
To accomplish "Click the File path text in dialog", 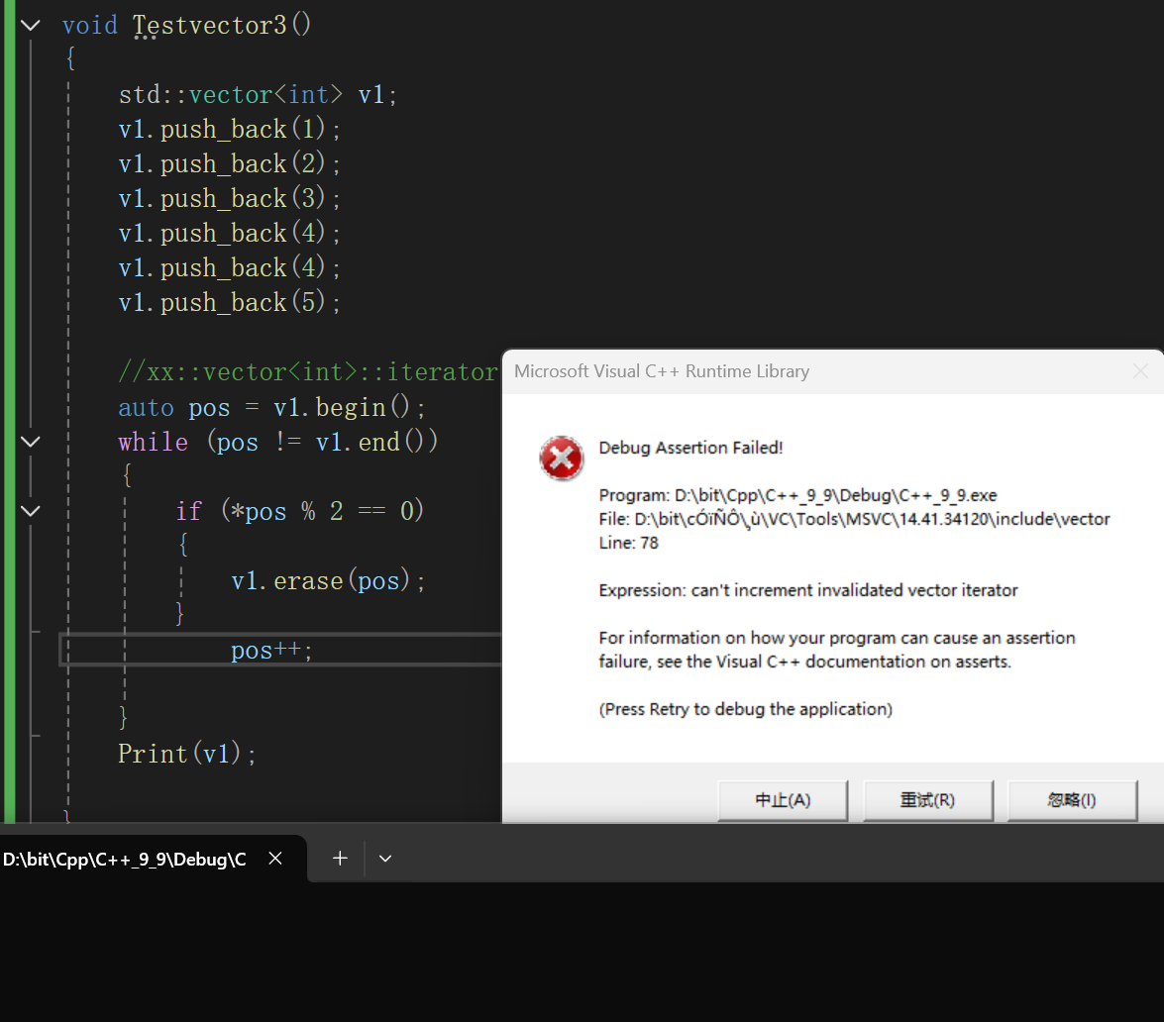I will point(855,519).
